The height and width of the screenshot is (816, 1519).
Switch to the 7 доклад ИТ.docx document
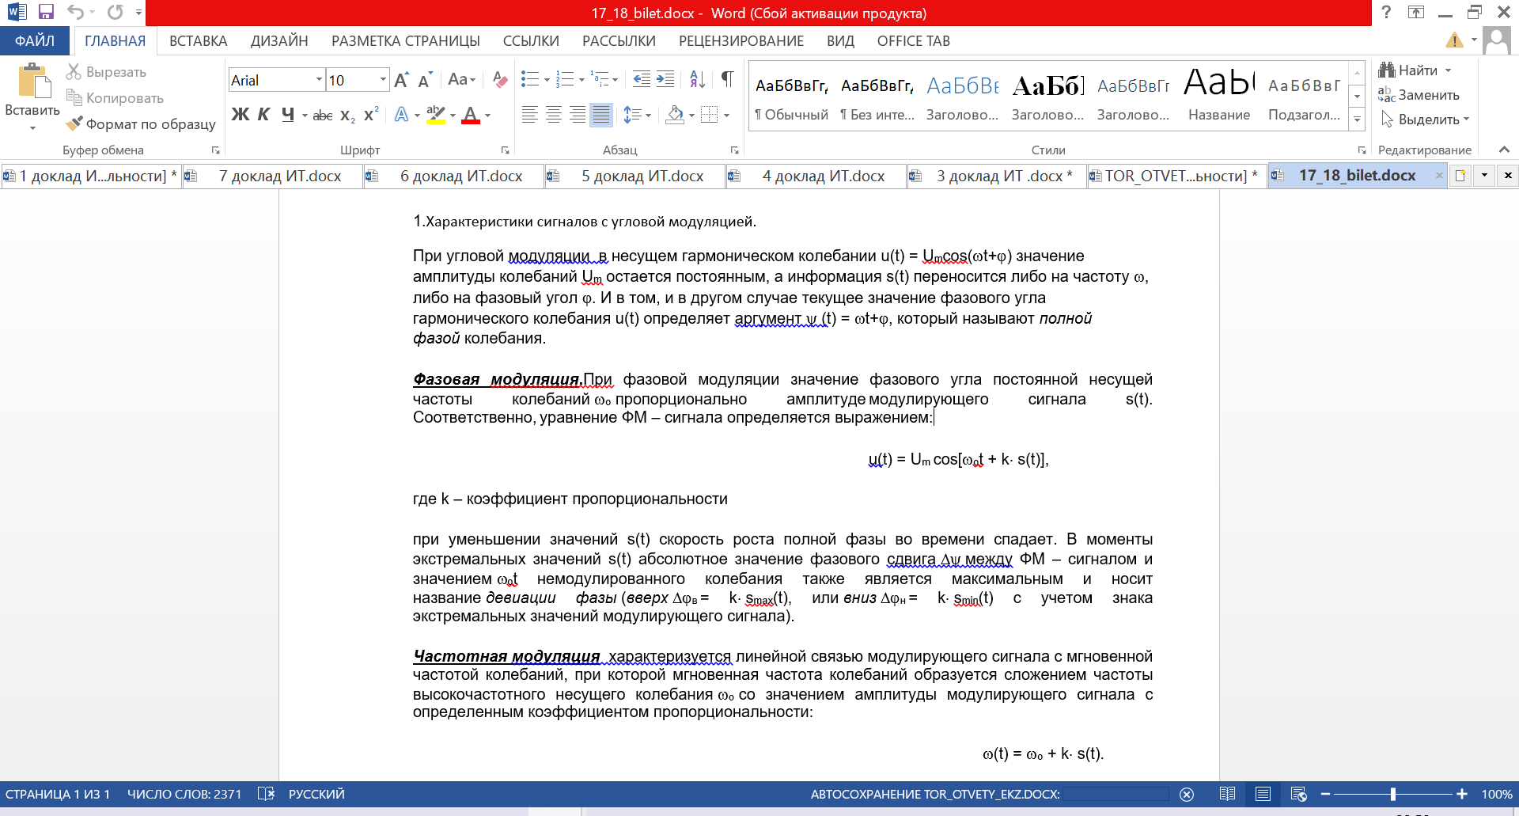[273, 176]
